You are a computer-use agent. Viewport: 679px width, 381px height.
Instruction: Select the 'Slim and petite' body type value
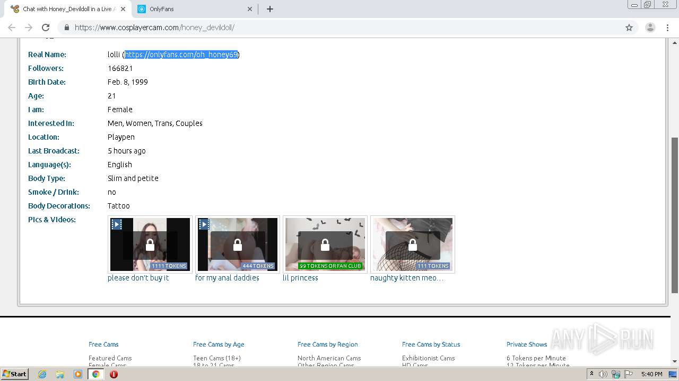click(x=133, y=178)
